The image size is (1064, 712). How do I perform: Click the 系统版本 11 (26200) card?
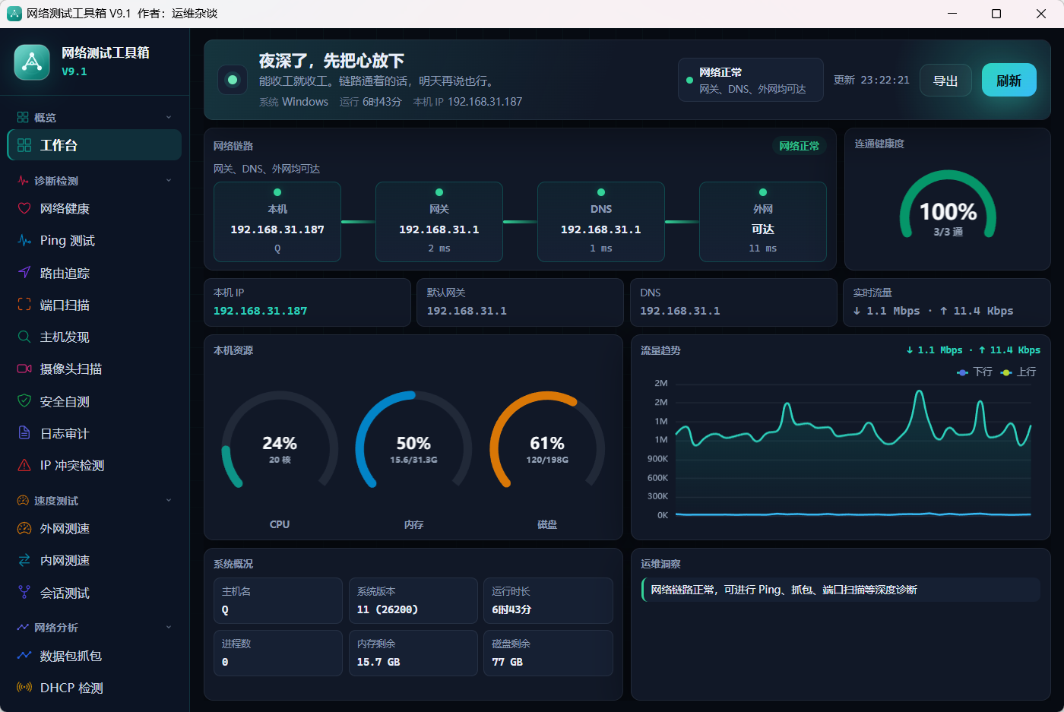pyautogui.click(x=413, y=600)
